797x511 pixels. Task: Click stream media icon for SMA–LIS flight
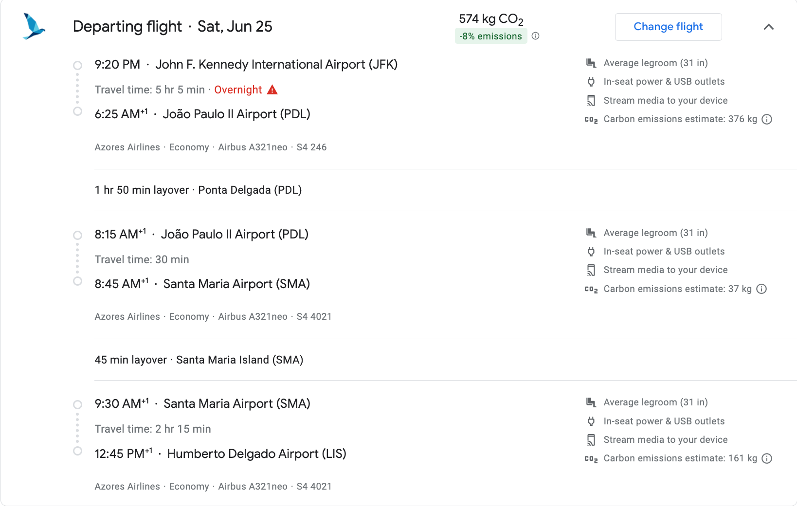[591, 440]
